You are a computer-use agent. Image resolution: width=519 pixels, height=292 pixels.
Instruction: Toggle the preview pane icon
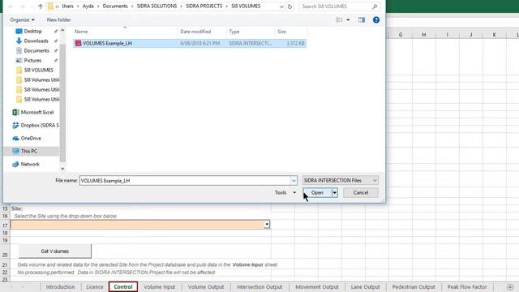(x=362, y=19)
